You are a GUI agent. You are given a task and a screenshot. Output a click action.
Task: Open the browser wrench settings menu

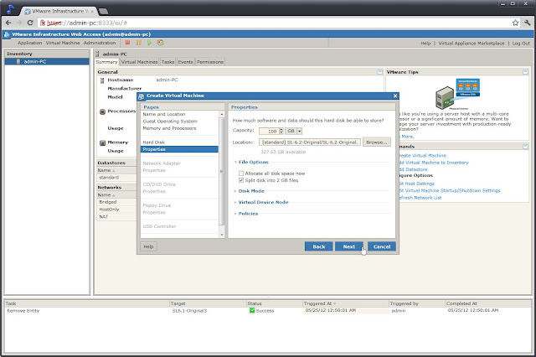pos(528,23)
